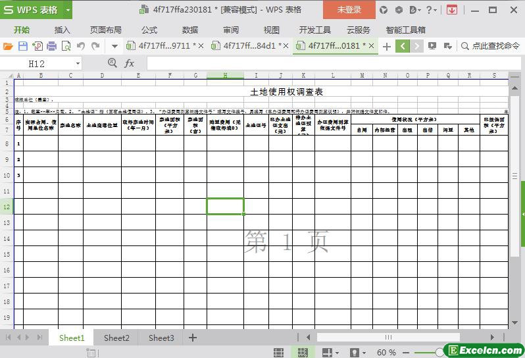
Task: Click the Name Box showing H12
Action: 37,64
